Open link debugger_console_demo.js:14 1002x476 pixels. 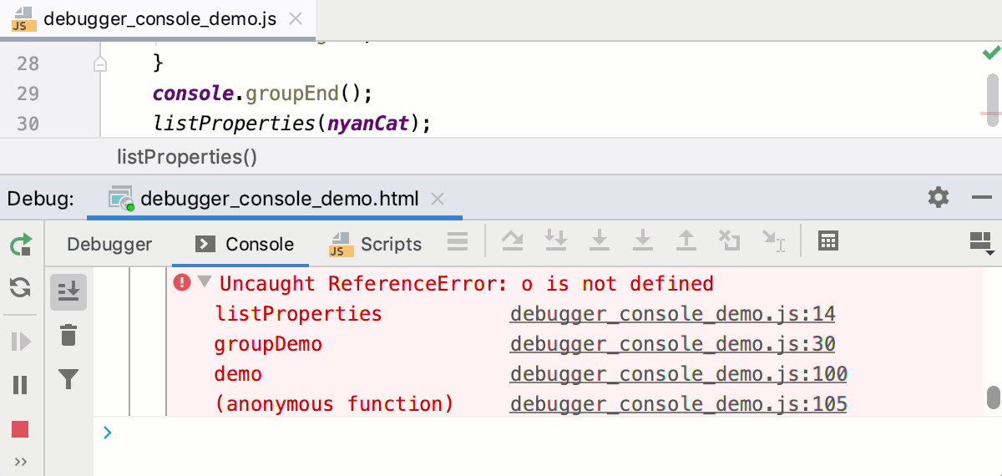[672, 314]
